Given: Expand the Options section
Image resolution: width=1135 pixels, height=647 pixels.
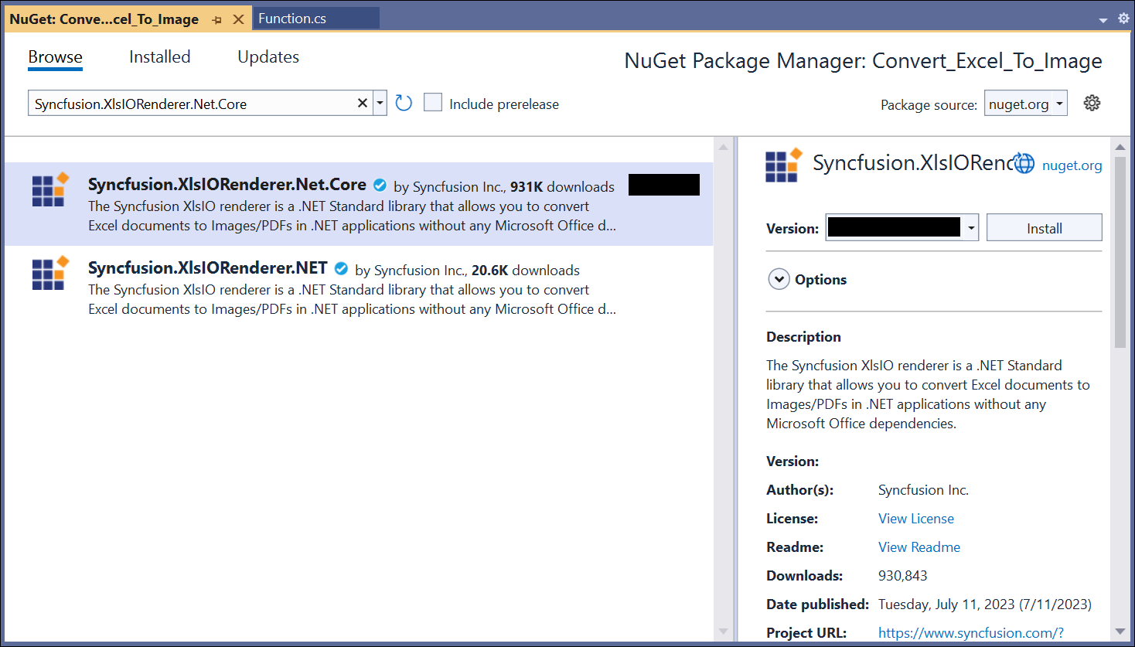Looking at the screenshot, I should click(779, 279).
